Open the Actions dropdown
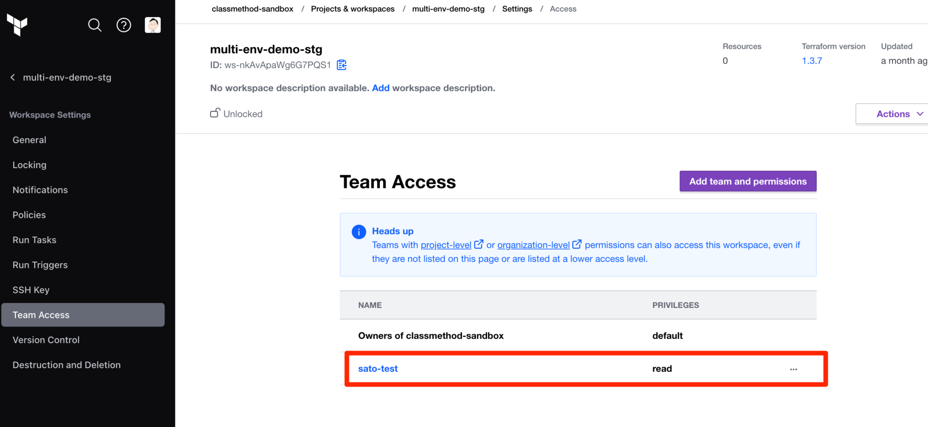 pyautogui.click(x=899, y=114)
